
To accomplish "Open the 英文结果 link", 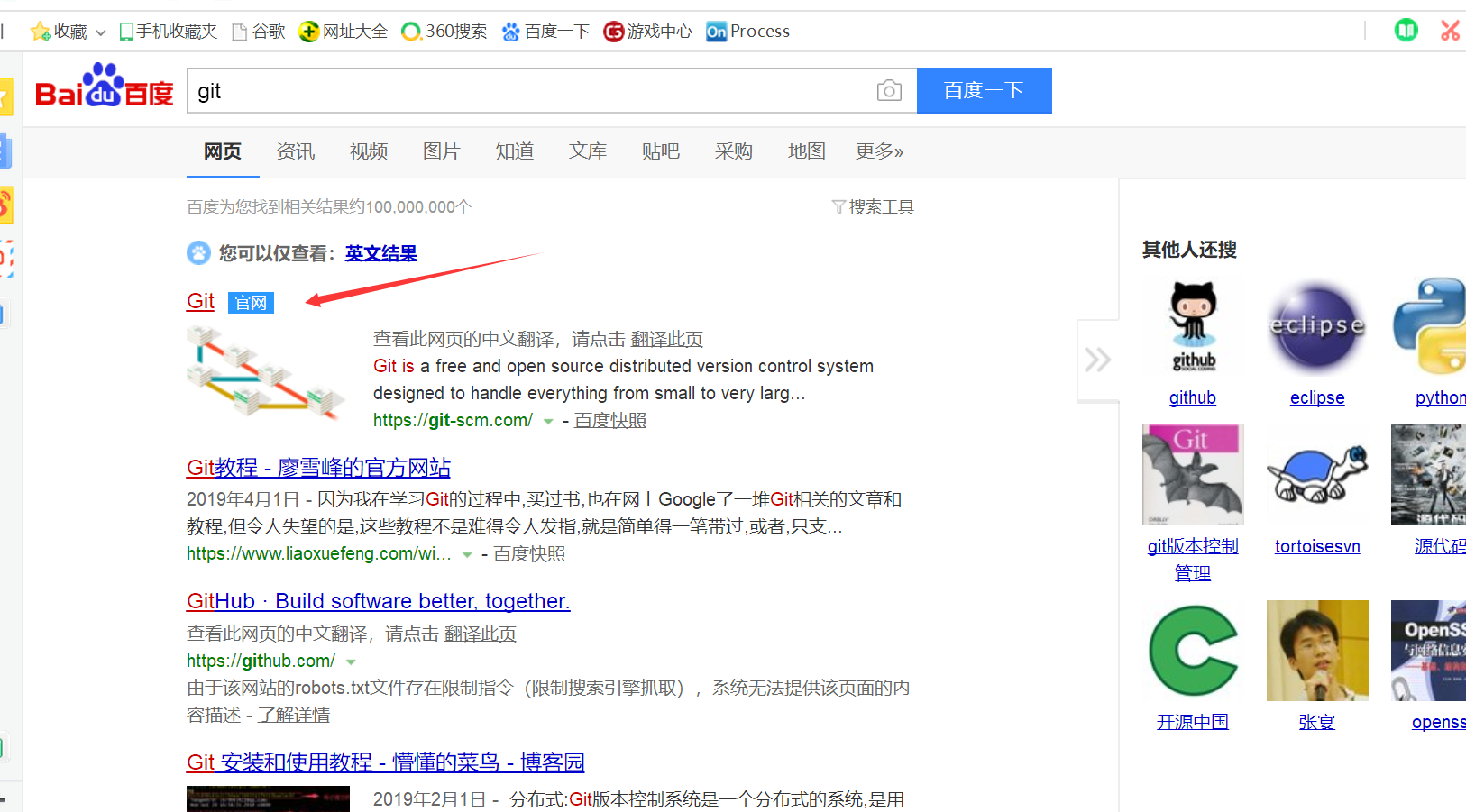I will pyautogui.click(x=381, y=253).
